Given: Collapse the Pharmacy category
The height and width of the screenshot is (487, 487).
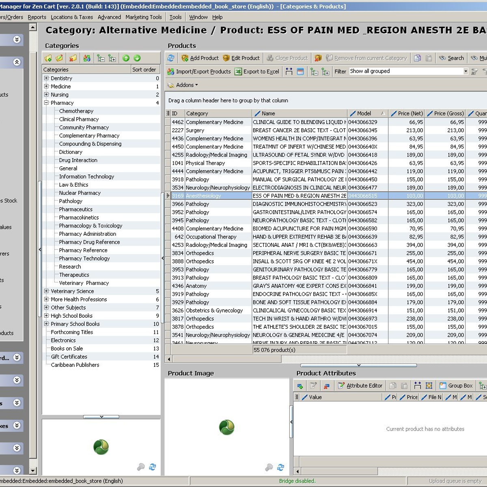Looking at the screenshot, I should tap(46, 103).
